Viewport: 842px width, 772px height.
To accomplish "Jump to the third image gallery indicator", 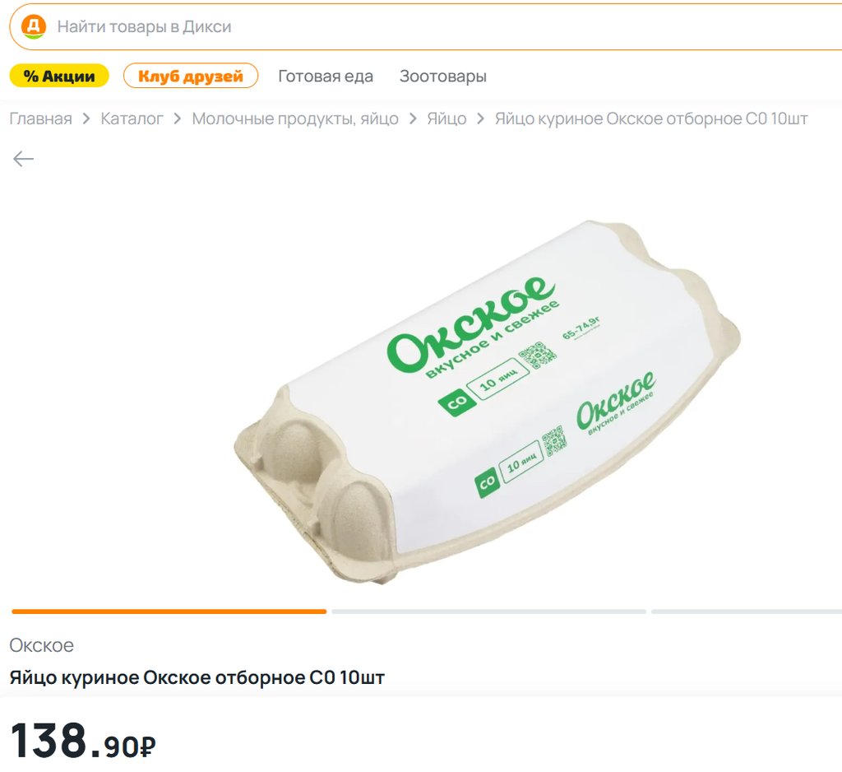I will coord(746,612).
